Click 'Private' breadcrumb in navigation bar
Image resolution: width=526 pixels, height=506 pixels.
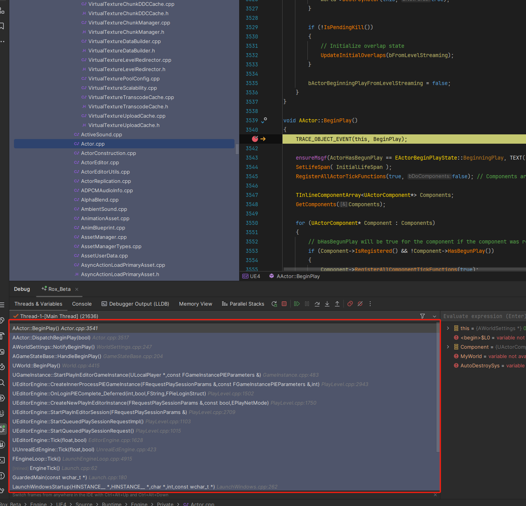click(x=165, y=504)
